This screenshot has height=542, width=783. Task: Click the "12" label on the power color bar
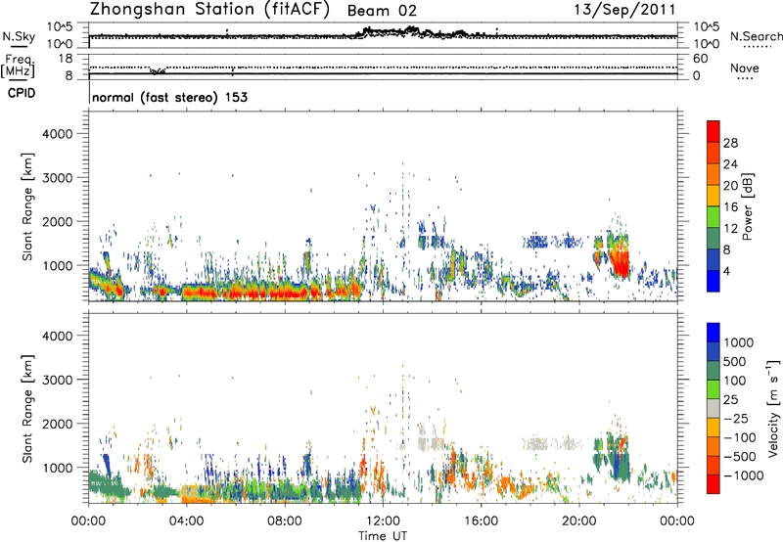(730, 229)
